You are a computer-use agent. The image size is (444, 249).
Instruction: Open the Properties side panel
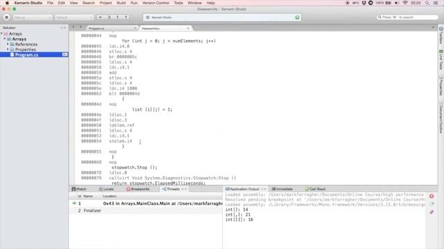(441, 85)
